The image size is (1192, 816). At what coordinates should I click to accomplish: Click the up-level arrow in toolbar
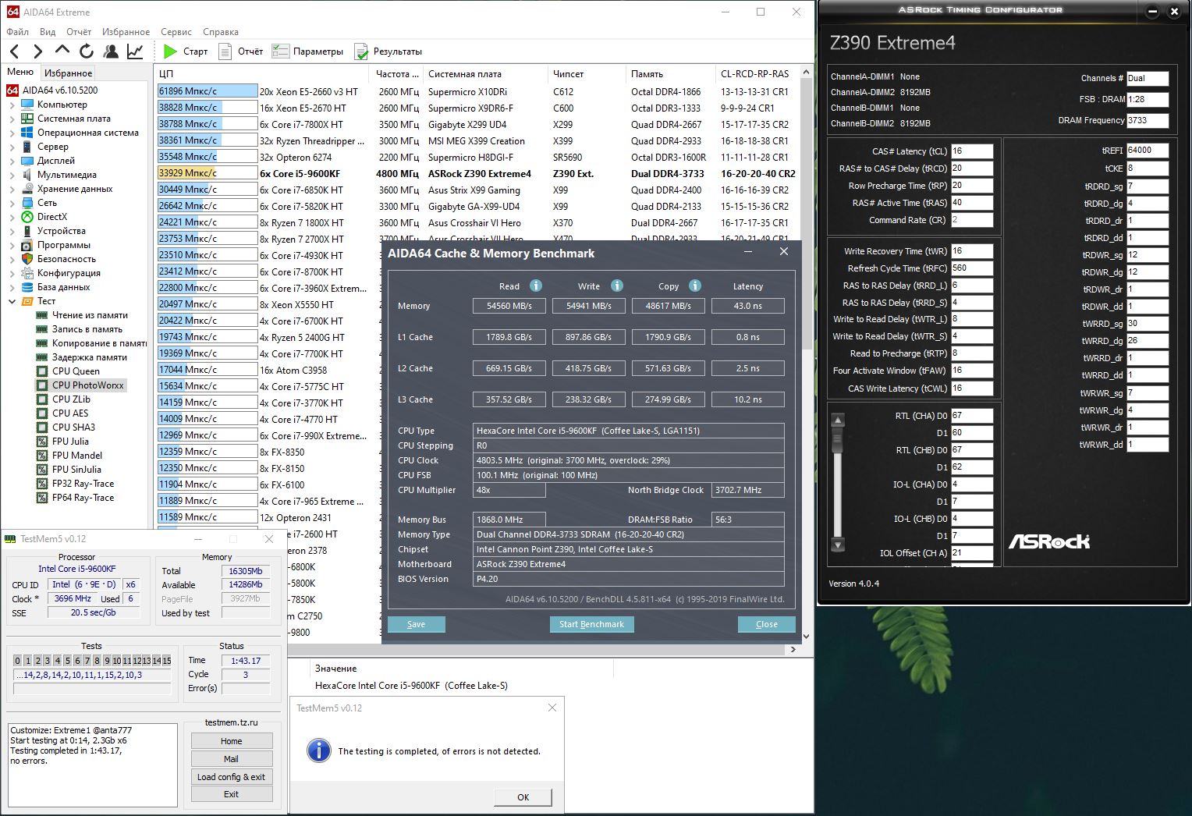point(62,51)
